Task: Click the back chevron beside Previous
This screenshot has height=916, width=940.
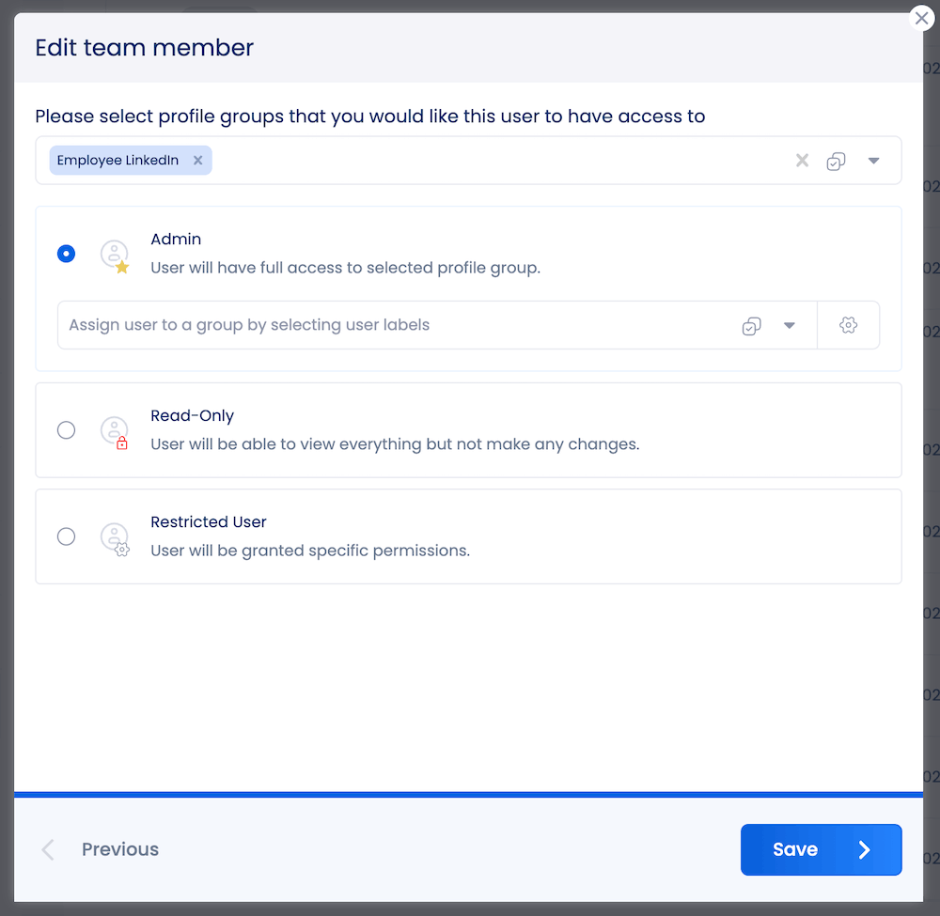Action: pos(46,849)
